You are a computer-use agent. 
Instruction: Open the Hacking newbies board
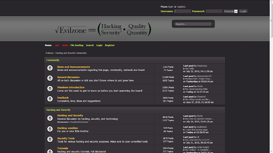point(67,128)
